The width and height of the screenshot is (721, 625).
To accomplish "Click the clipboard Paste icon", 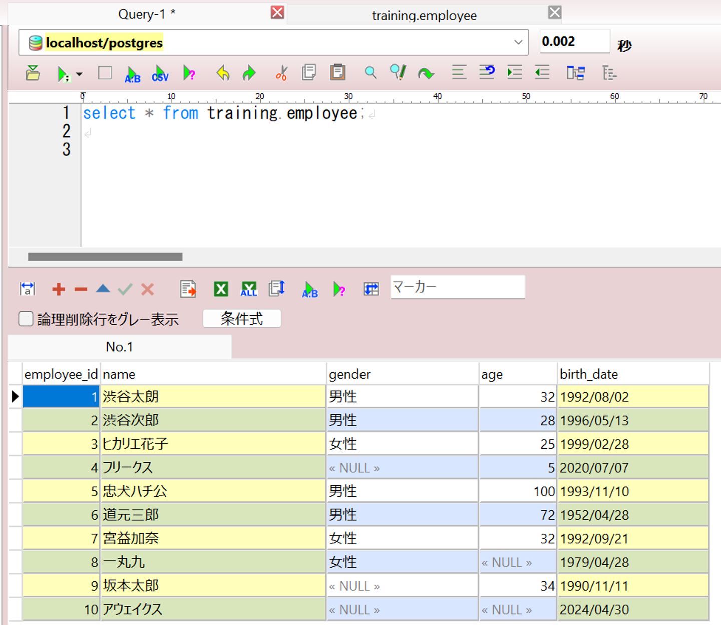I will tap(338, 72).
